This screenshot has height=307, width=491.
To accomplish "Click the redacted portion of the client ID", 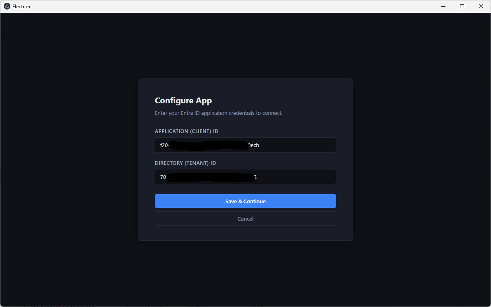I will coord(209,145).
